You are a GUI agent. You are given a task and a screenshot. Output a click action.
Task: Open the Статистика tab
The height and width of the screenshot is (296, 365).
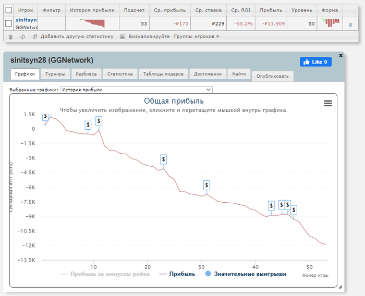pos(120,74)
